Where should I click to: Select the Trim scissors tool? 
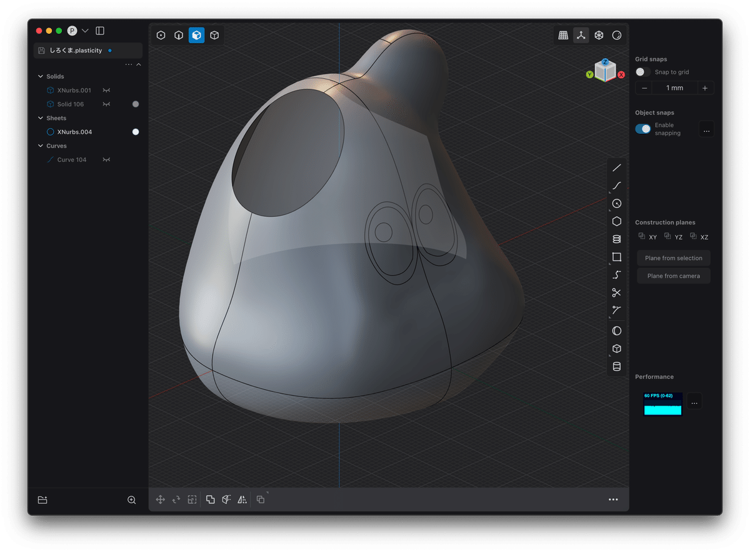click(617, 293)
